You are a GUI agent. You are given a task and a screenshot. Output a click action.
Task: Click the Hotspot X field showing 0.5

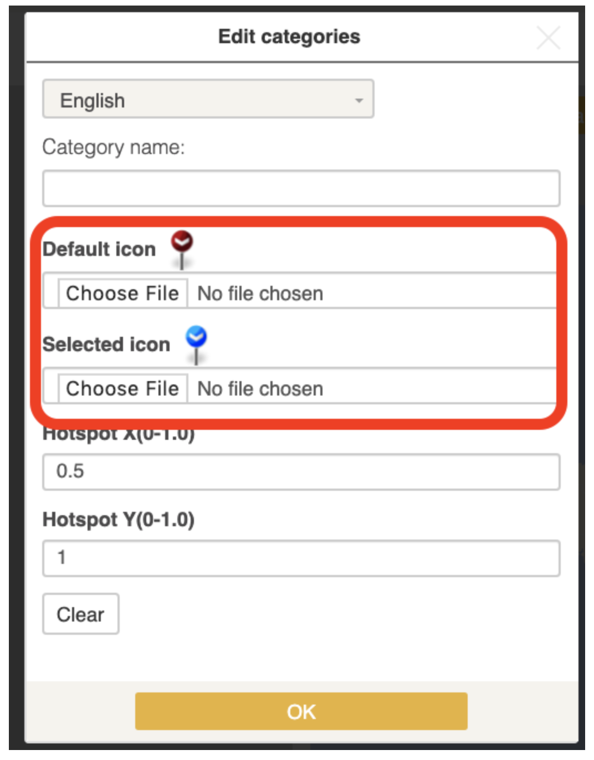pos(301,471)
